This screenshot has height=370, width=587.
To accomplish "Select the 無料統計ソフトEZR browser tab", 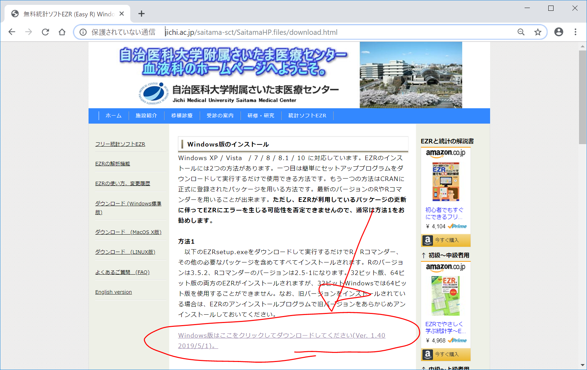I will (x=67, y=14).
